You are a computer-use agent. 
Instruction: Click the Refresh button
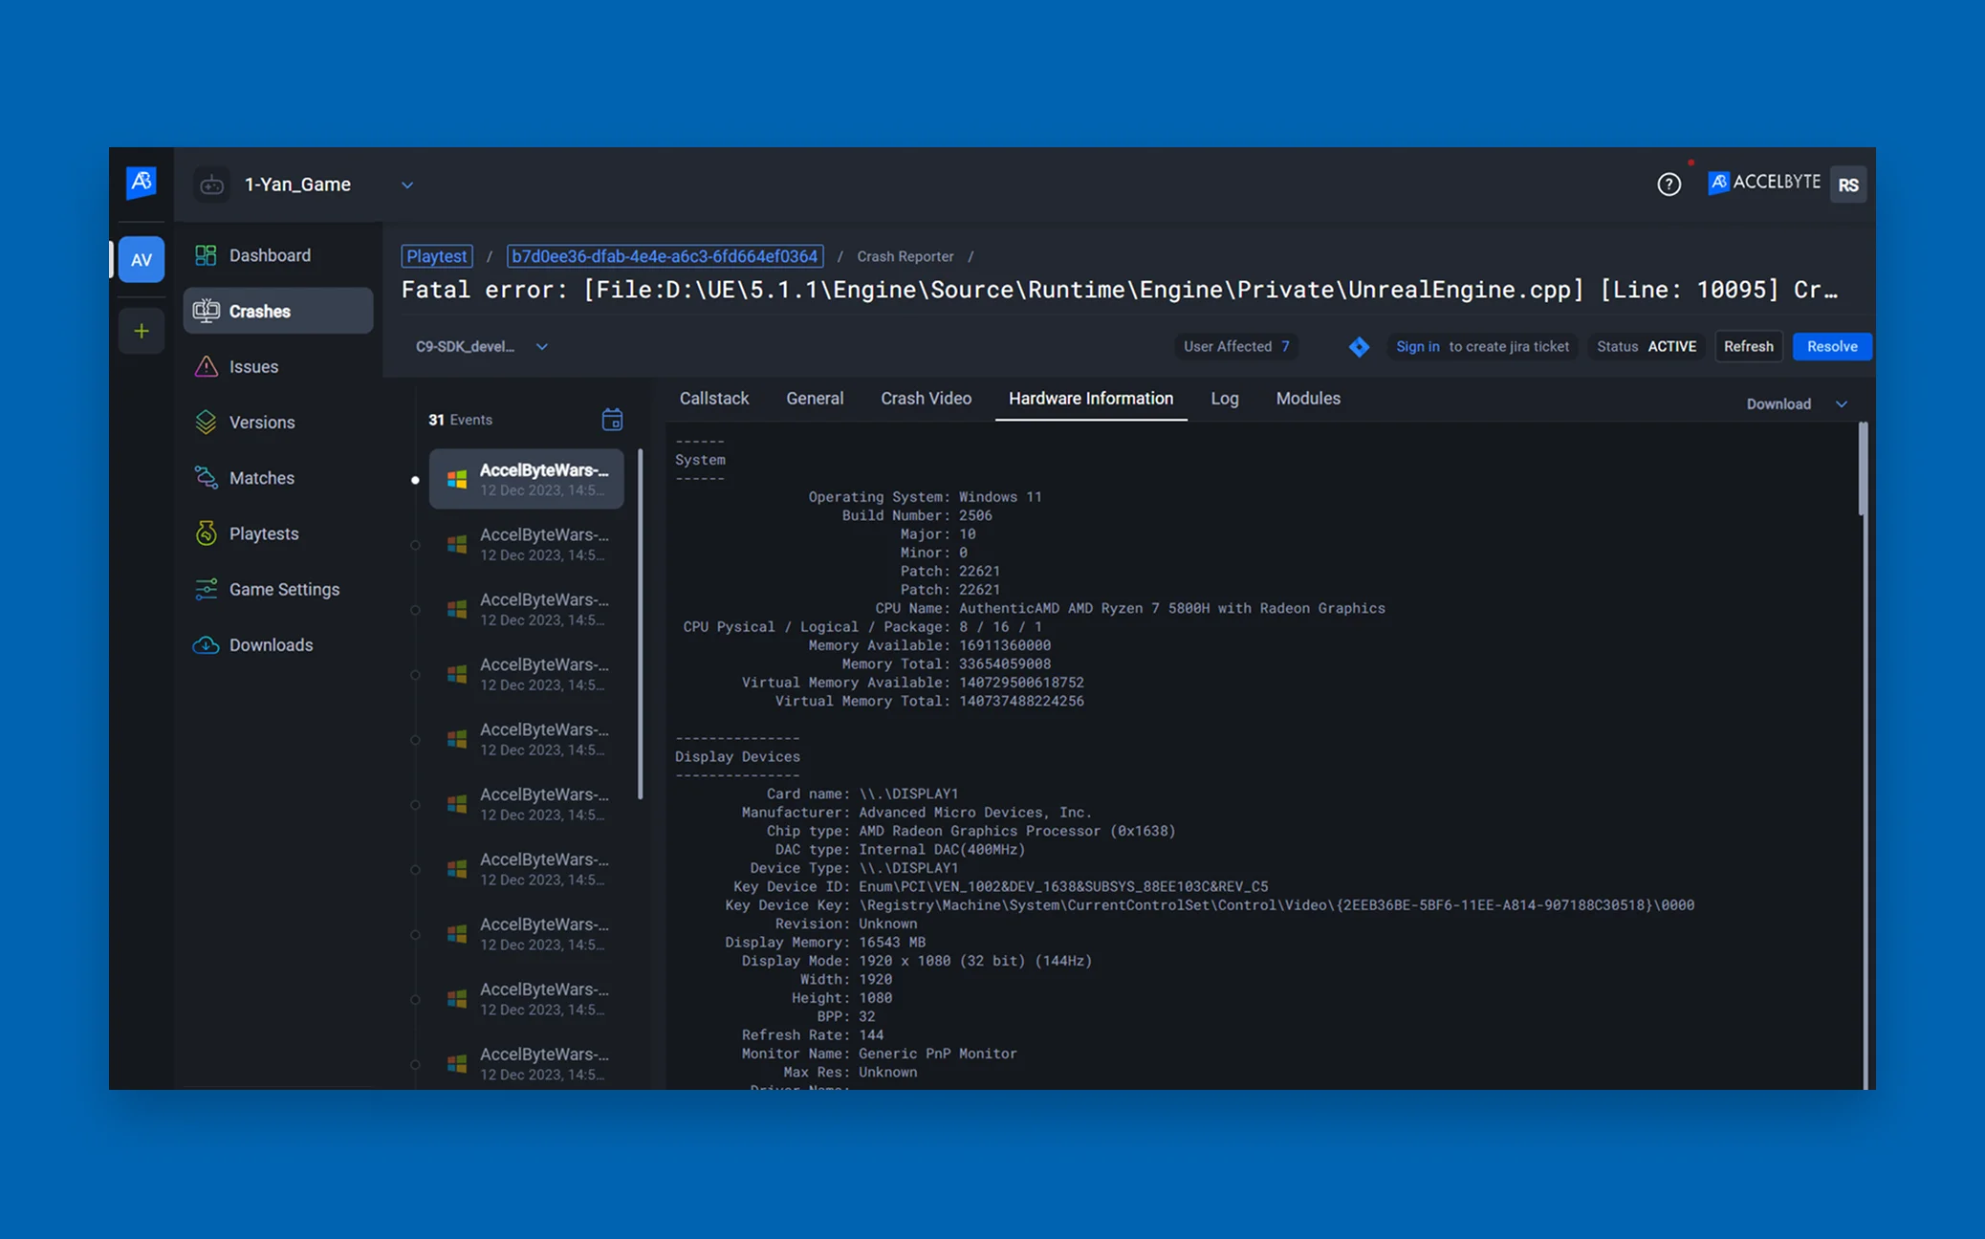pyautogui.click(x=1749, y=346)
